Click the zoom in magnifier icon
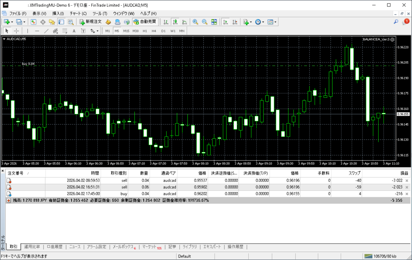The width and height of the screenshot is (412, 260). point(195,22)
